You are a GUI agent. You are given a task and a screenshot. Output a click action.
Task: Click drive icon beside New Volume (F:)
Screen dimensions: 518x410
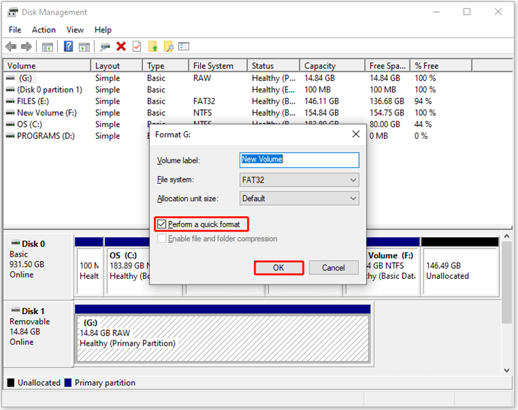pos(10,113)
